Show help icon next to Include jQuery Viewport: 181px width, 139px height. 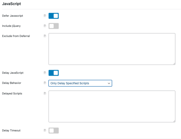45,26
